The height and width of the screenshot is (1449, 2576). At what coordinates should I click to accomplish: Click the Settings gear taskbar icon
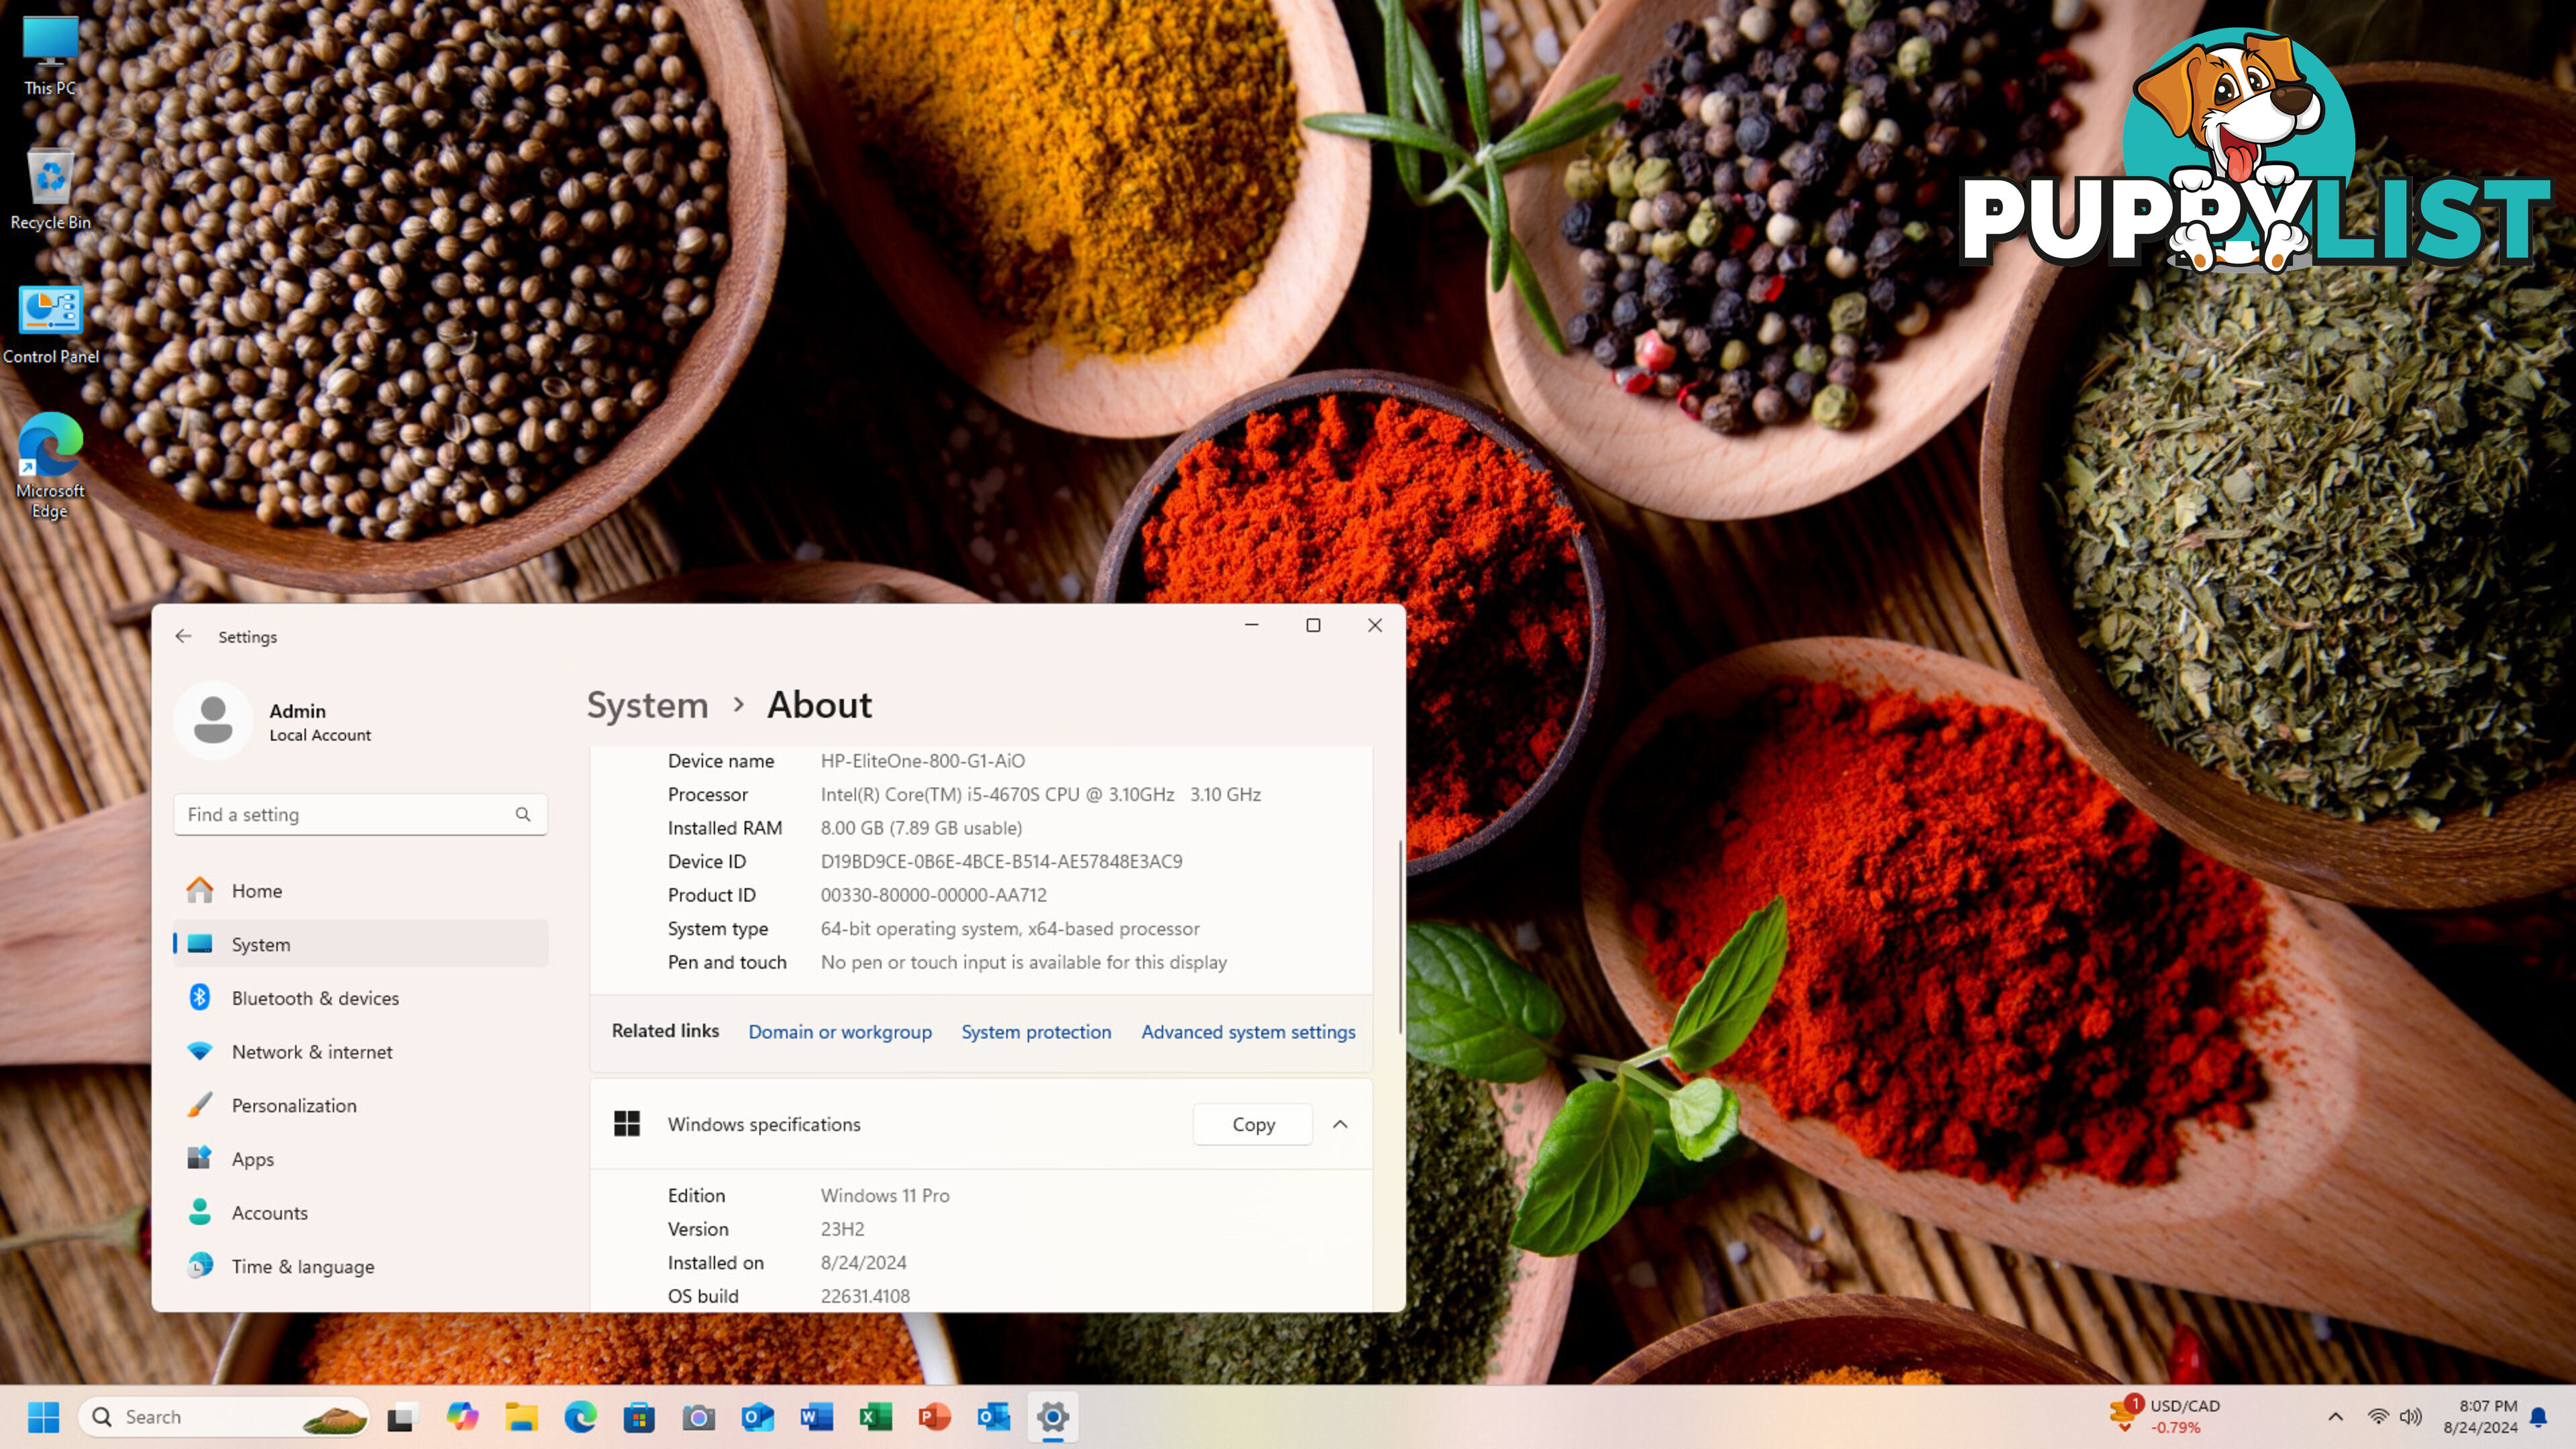pos(1052,1416)
